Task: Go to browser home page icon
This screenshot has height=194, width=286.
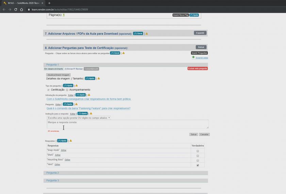Action: (x=21, y=10)
